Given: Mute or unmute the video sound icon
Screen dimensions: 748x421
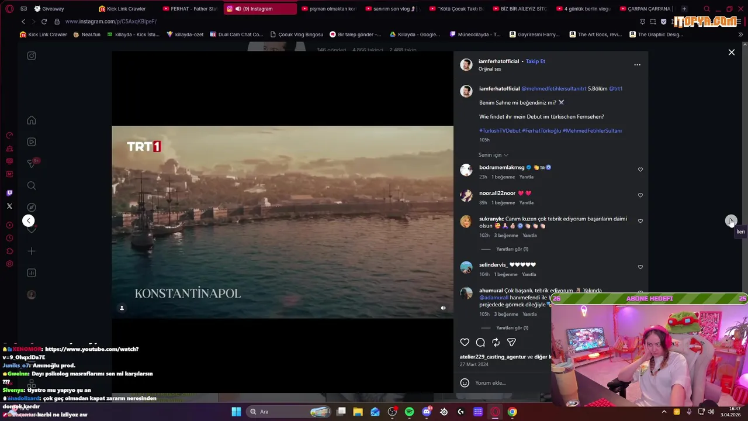Looking at the screenshot, I should [443, 308].
